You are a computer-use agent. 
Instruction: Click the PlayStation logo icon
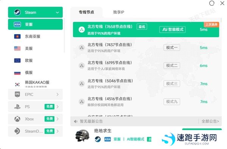[x=17, y=107]
